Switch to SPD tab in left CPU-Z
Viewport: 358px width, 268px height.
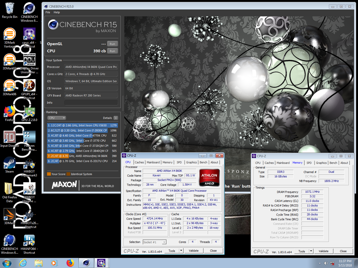click(179, 162)
